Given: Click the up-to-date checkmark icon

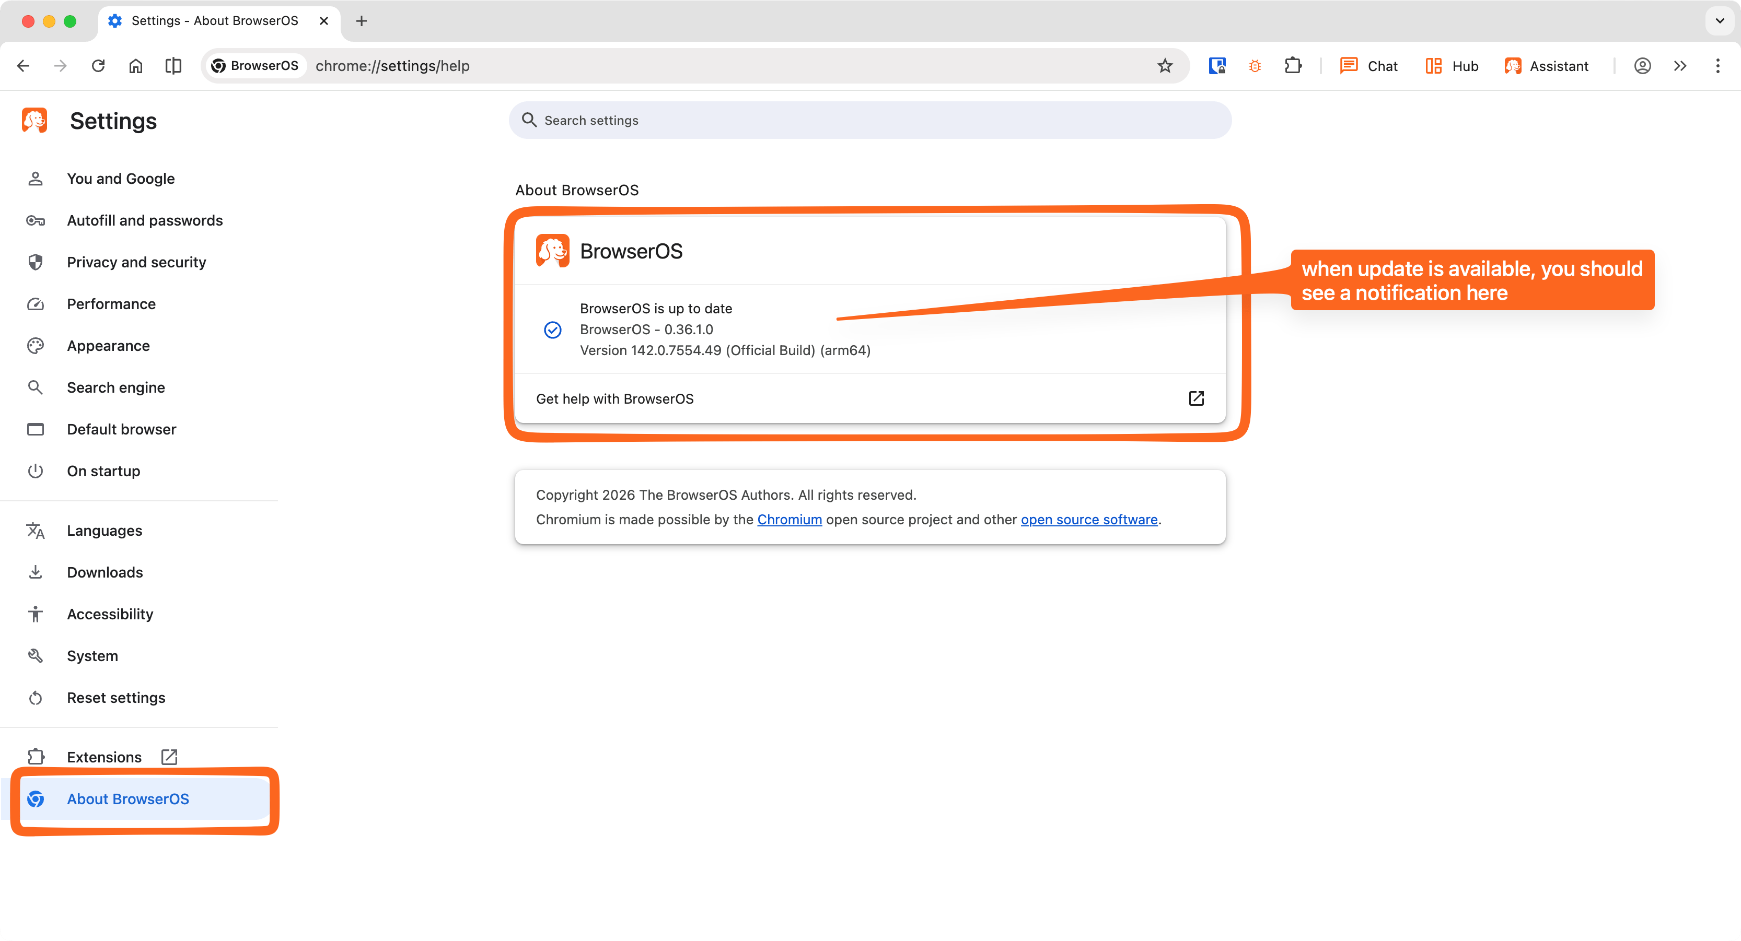Looking at the screenshot, I should (x=552, y=330).
